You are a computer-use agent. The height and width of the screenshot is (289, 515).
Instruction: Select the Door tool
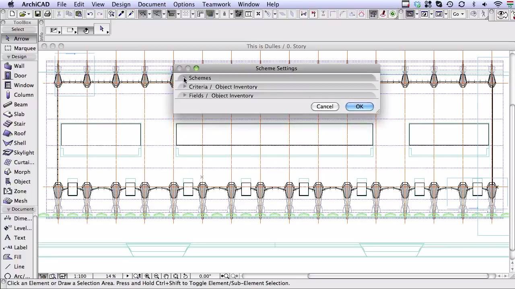(19, 75)
